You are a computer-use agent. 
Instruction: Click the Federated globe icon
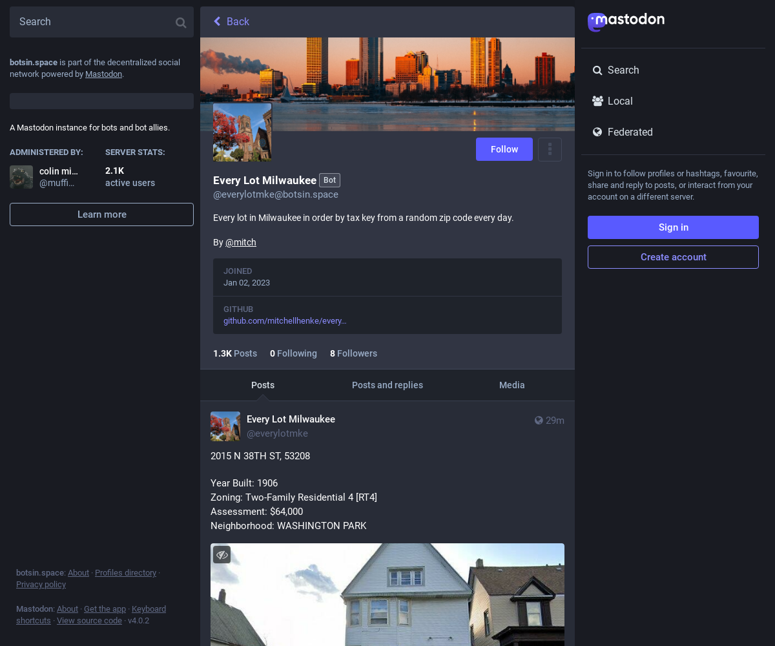click(x=597, y=132)
